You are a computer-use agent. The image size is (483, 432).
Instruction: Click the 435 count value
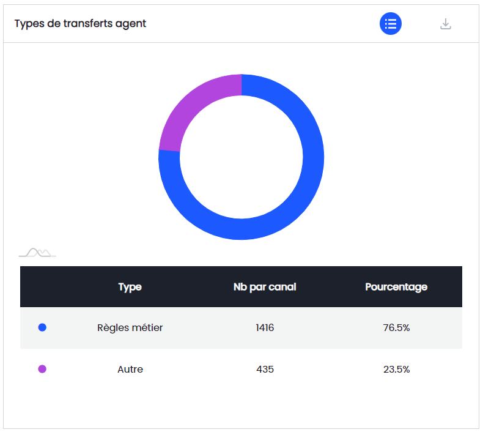(265, 369)
